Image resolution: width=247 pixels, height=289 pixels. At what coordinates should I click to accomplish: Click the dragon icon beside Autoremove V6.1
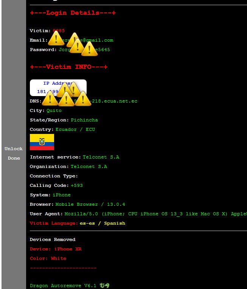(104, 285)
